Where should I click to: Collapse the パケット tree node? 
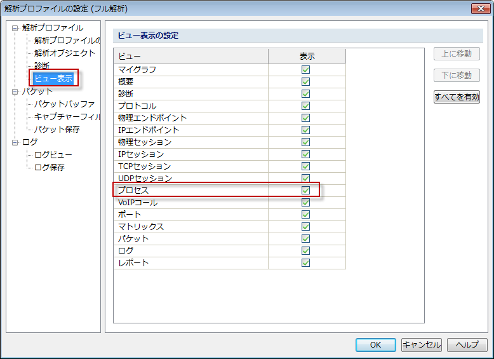[16, 91]
